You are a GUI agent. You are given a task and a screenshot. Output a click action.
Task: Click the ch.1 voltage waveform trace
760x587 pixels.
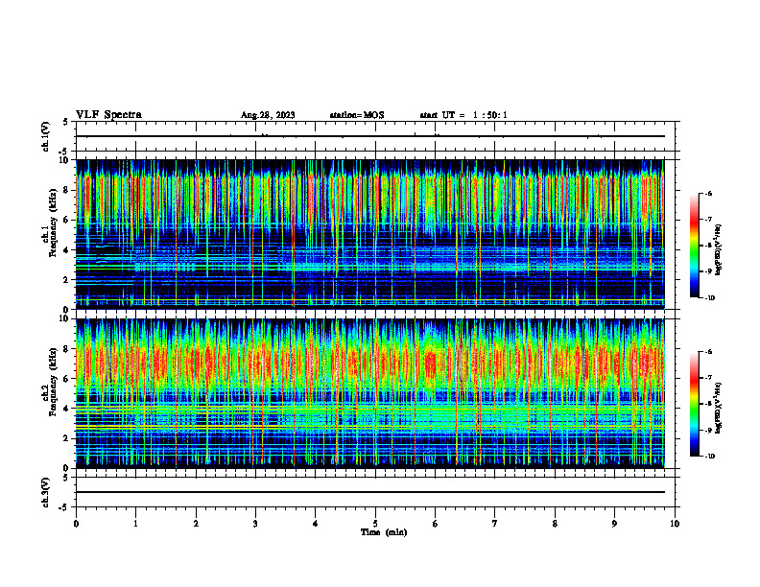tap(369, 136)
